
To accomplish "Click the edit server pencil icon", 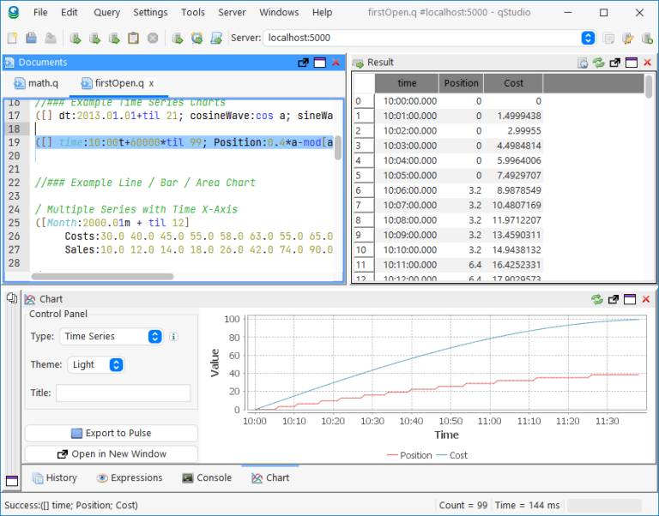I will point(628,38).
